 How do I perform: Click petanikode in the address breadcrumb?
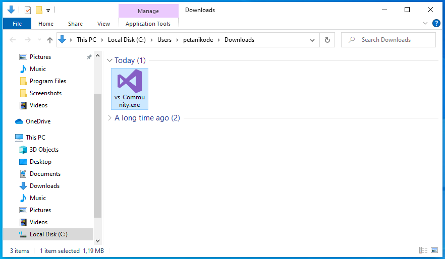[198, 40]
